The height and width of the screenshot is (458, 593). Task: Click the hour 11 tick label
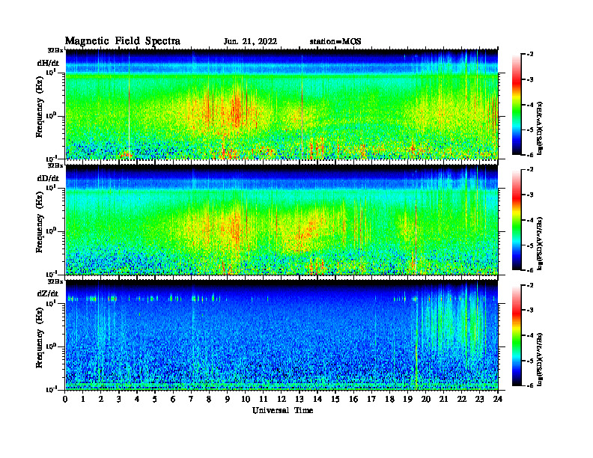[264, 399]
